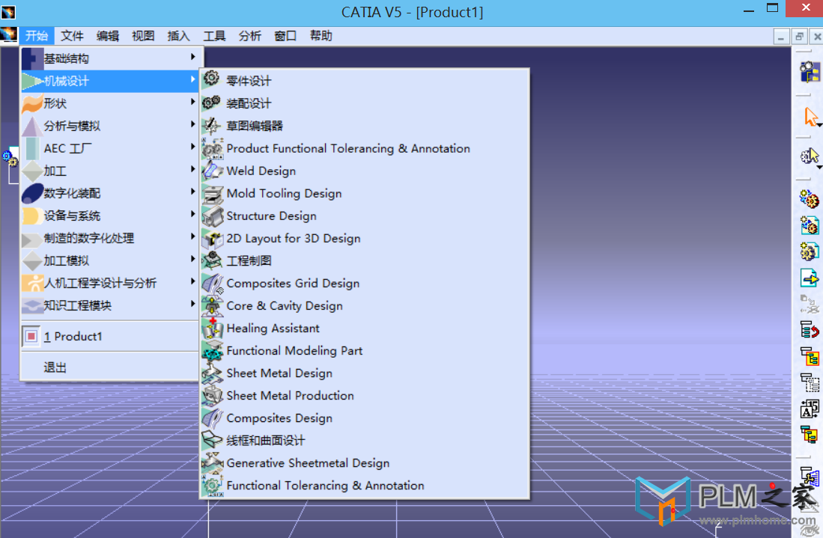This screenshot has height=538, width=823.
Task: Click the Functional Modeling Part icon
Action: pos(212,351)
